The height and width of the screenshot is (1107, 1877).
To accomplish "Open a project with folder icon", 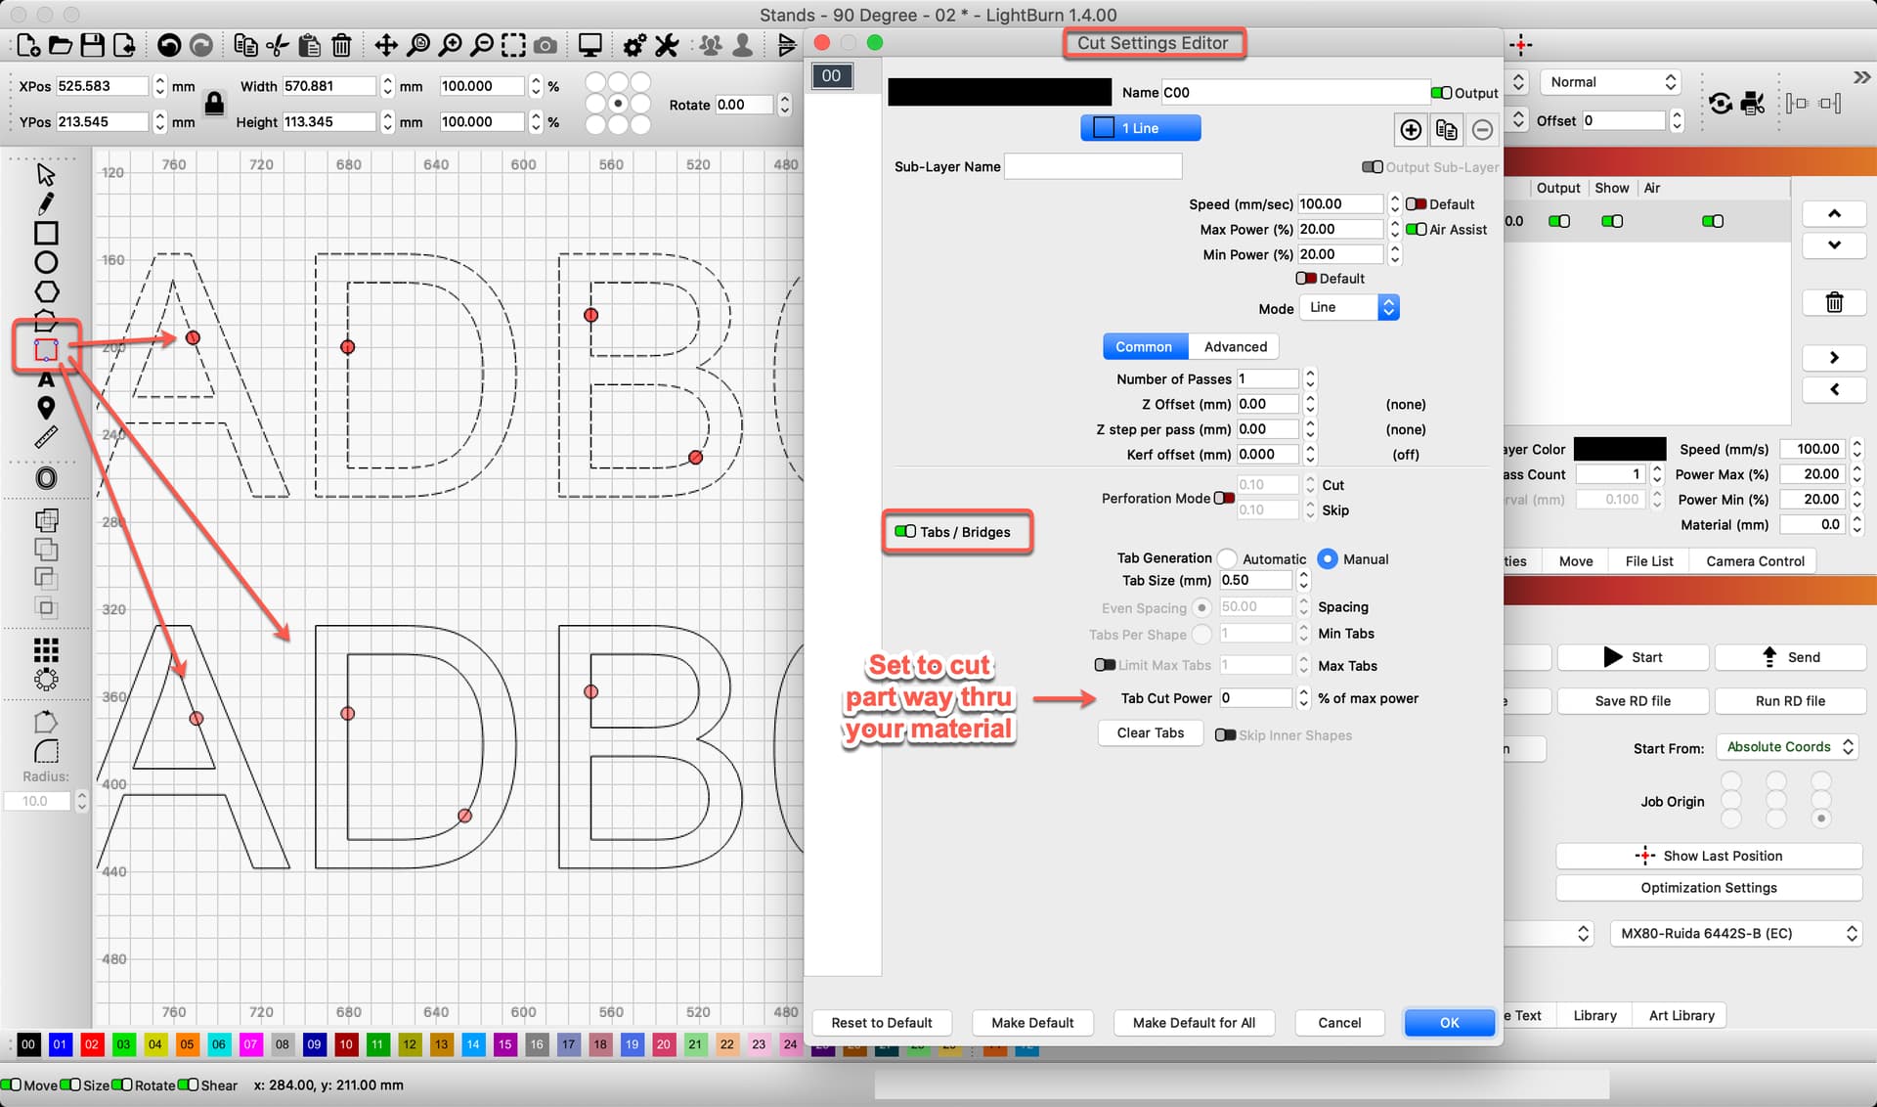I will (x=61, y=45).
